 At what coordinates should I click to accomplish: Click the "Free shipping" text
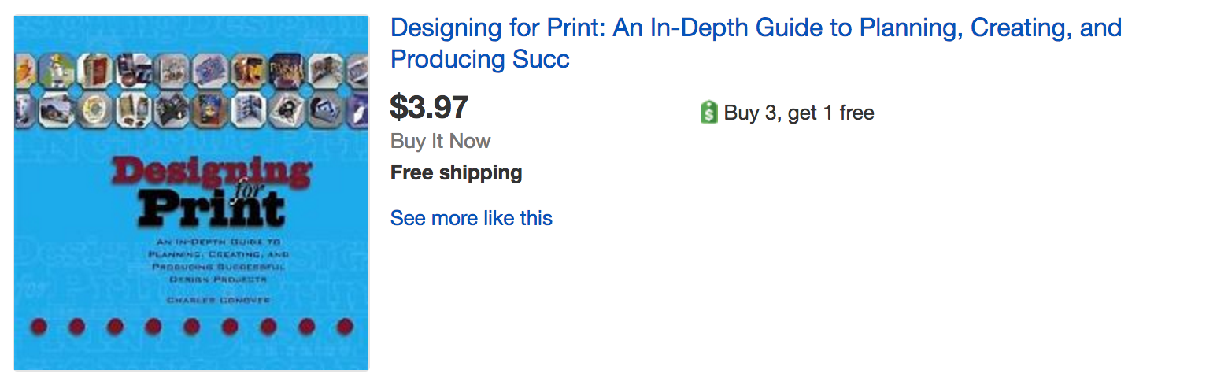(x=456, y=172)
